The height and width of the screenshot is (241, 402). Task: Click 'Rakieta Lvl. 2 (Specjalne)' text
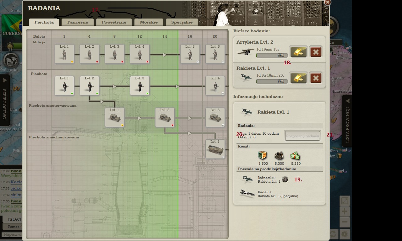[x=278, y=196]
